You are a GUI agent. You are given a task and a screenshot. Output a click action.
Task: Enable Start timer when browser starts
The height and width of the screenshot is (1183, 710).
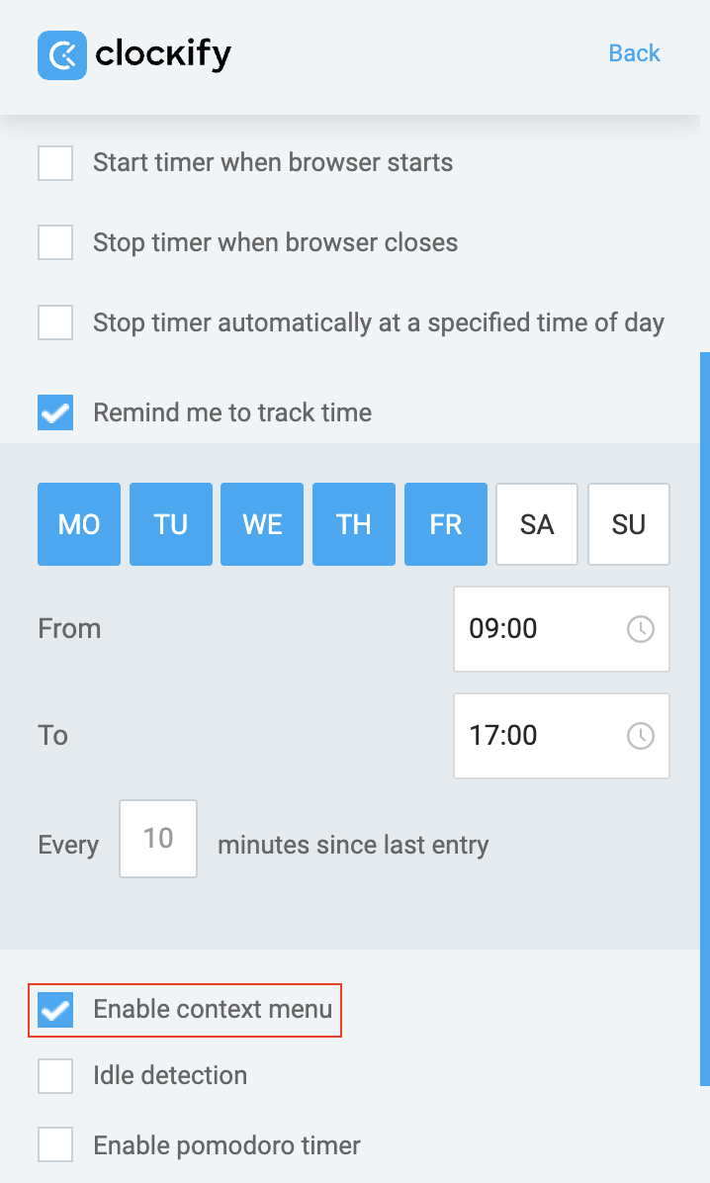click(55, 163)
